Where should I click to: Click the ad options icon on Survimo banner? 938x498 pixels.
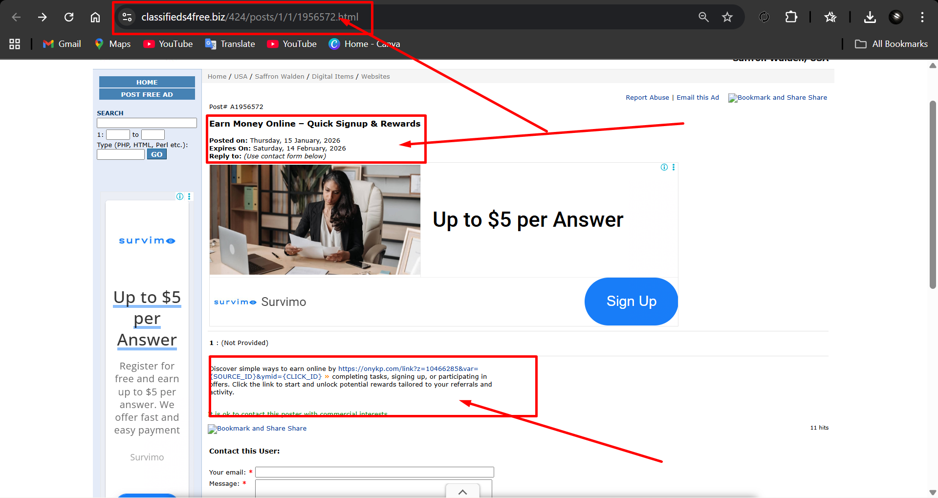(x=674, y=167)
